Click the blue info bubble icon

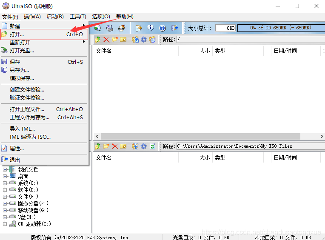point(151,28)
